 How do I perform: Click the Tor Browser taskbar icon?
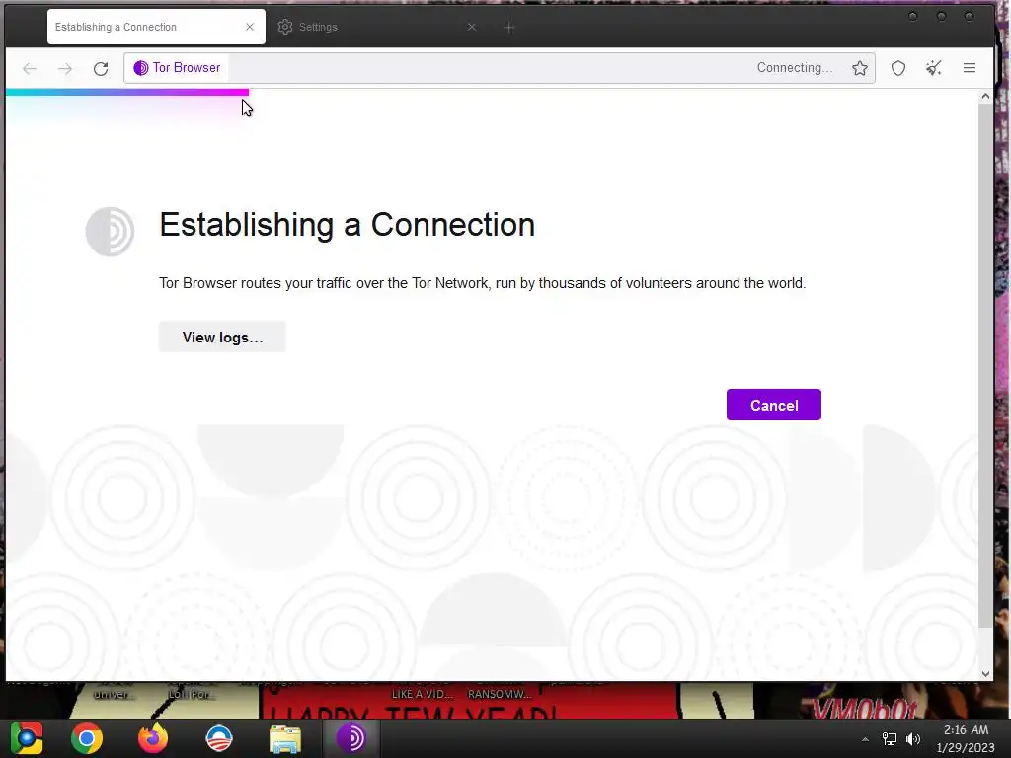click(x=350, y=738)
